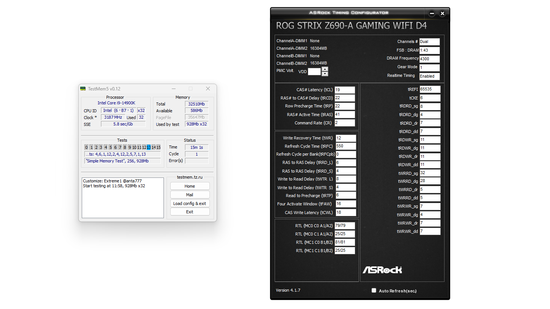The image size is (550, 309).
Task: Click the tCKE value field
Action: coord(430,98)
